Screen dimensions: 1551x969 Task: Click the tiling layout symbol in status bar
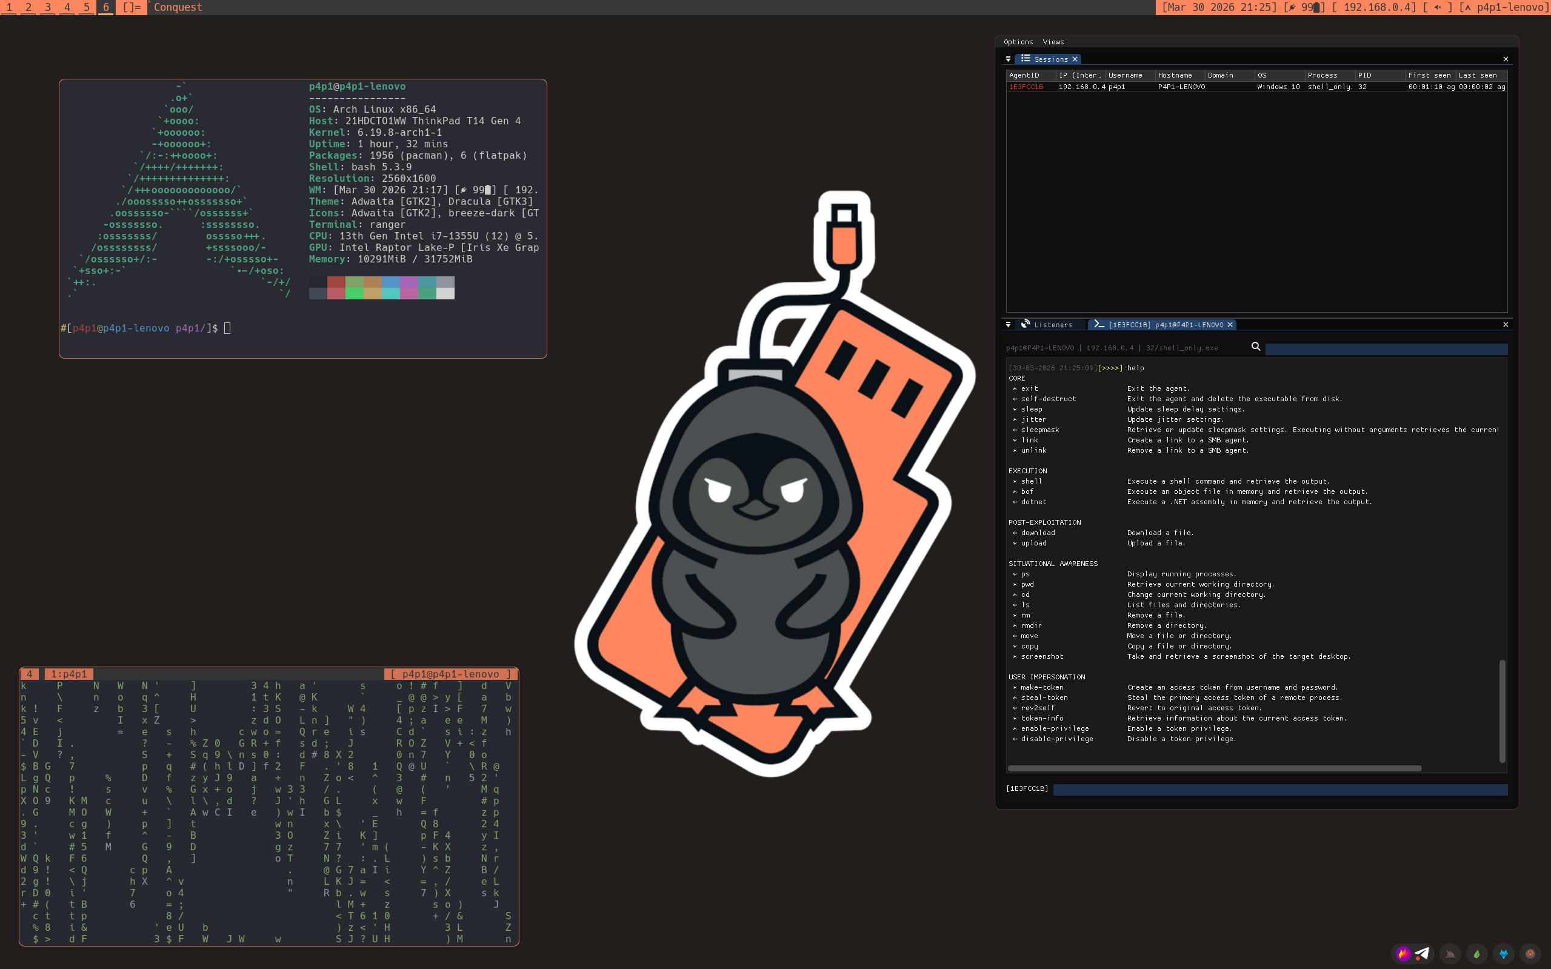(132, 7)
